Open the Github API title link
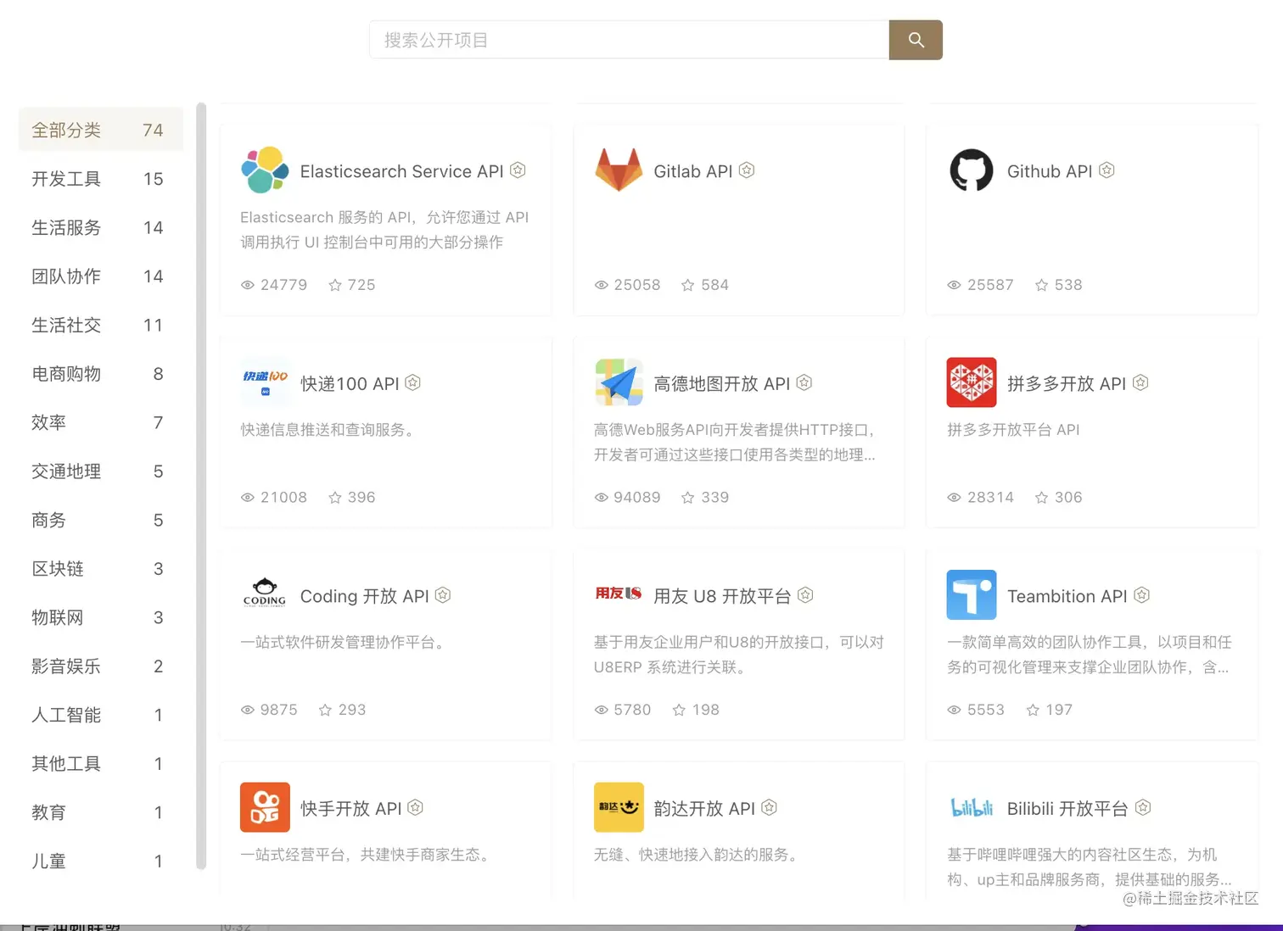The width and height of the screenshot is (1283, 931). 1050,171
